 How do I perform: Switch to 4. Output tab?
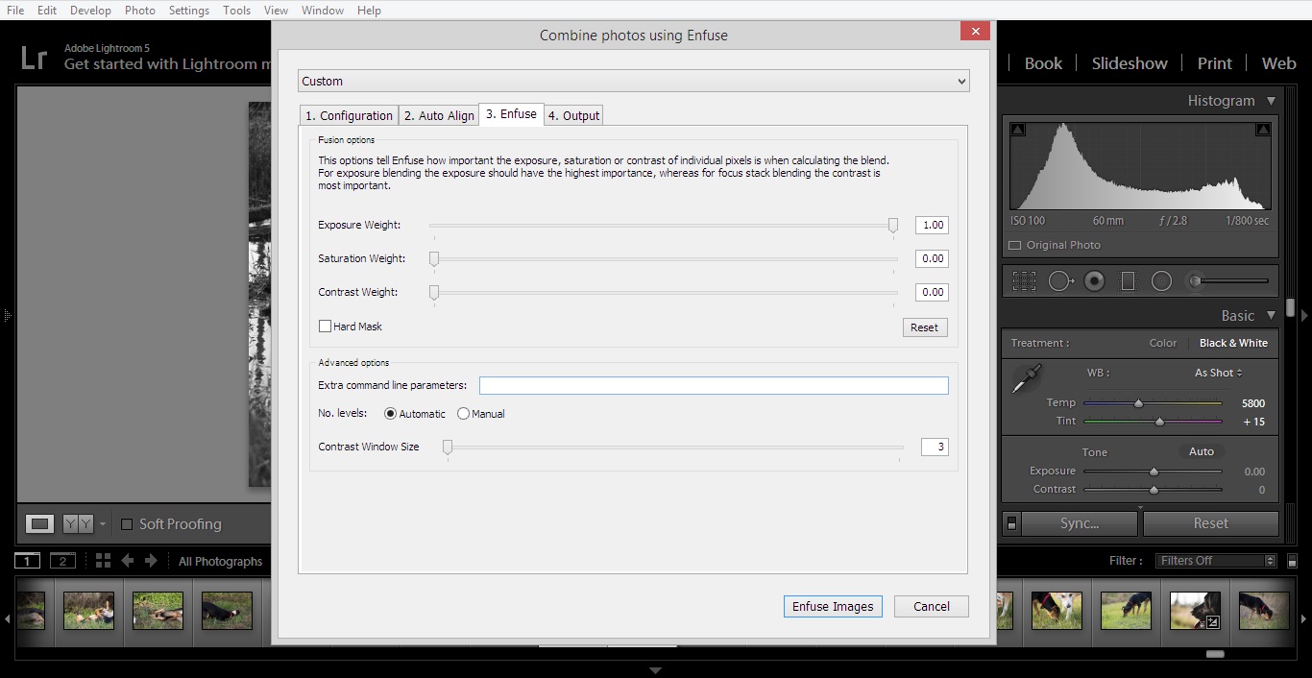tap(573, 115)
